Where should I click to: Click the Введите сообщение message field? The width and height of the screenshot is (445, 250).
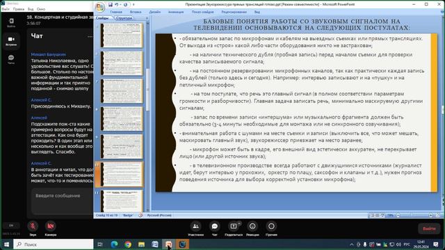62,201
